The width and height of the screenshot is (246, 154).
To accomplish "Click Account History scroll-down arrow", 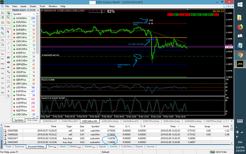I will click(x=232, y=143).
